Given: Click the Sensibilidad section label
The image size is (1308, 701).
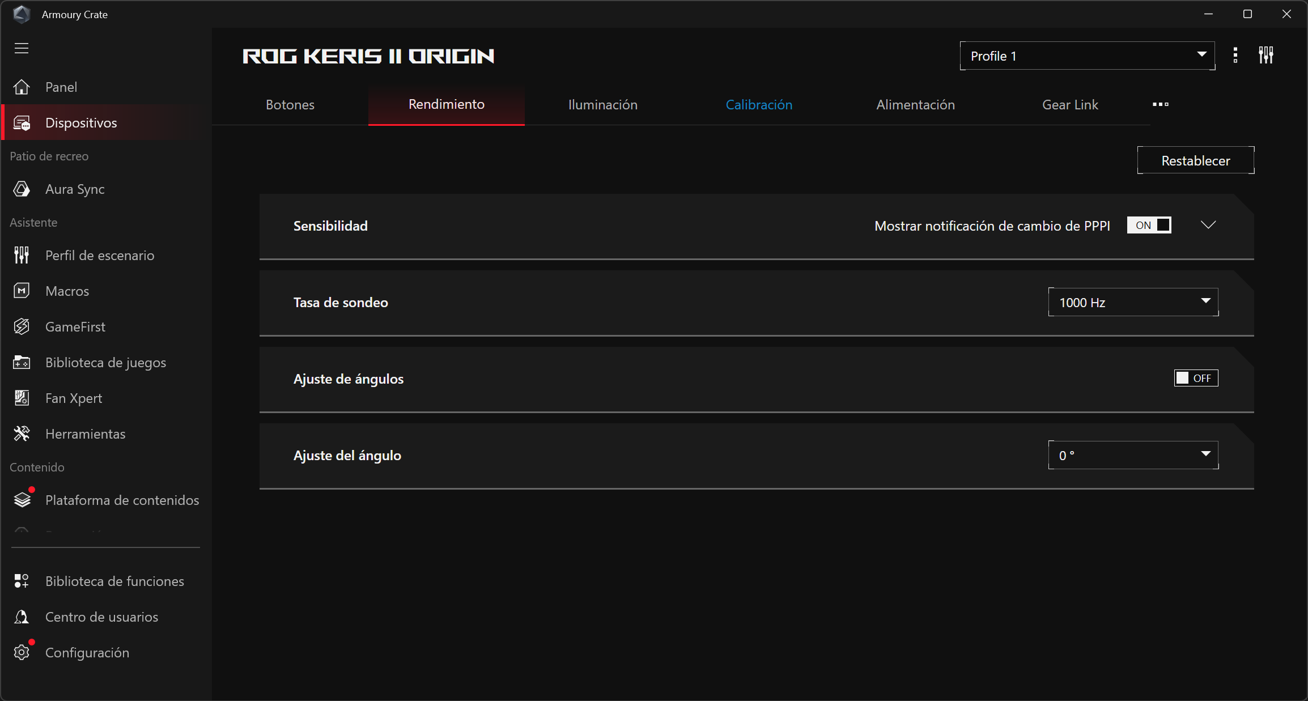Looking at the screenshot, I should [x=330, y=226].
